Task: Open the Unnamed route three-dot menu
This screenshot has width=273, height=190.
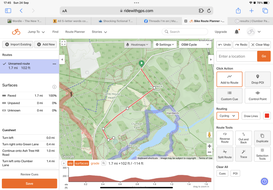Action: (54, 64)
